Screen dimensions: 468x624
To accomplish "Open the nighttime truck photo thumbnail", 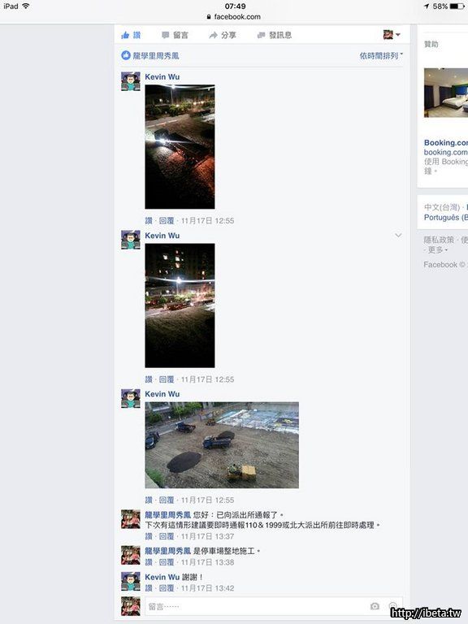I will point(180,146).
